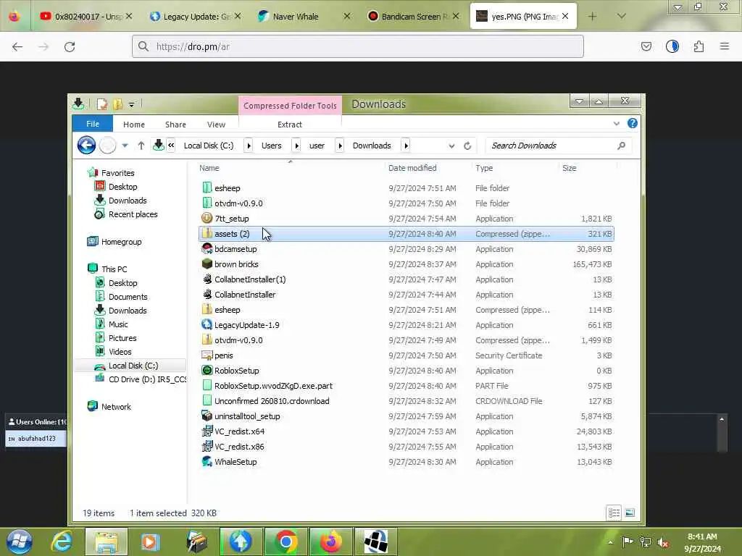Click the muted volume tray icon
742x556 pixels.
(x=663, y=542)
